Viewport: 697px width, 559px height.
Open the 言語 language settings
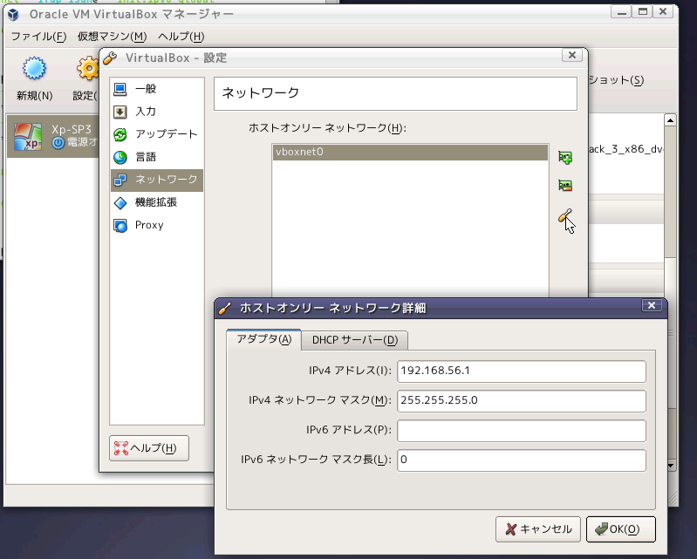click(146, 157)
